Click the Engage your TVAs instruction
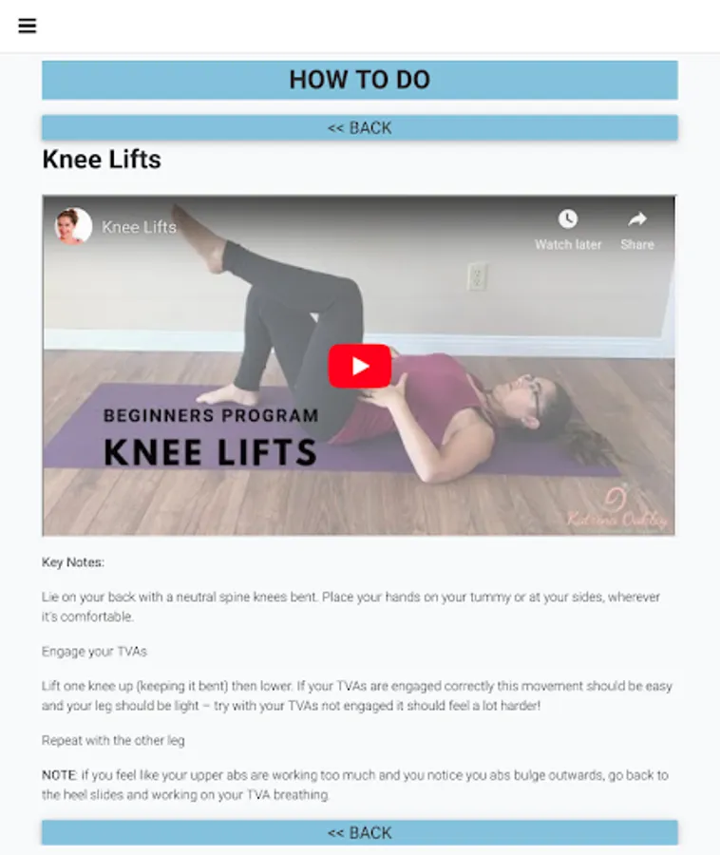The image size is (720, 855). [x=94, y=651]
